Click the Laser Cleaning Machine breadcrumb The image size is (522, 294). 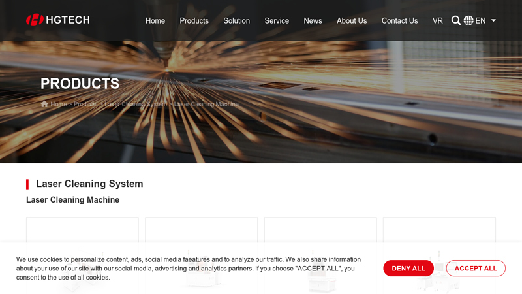(x=206, y=105)
